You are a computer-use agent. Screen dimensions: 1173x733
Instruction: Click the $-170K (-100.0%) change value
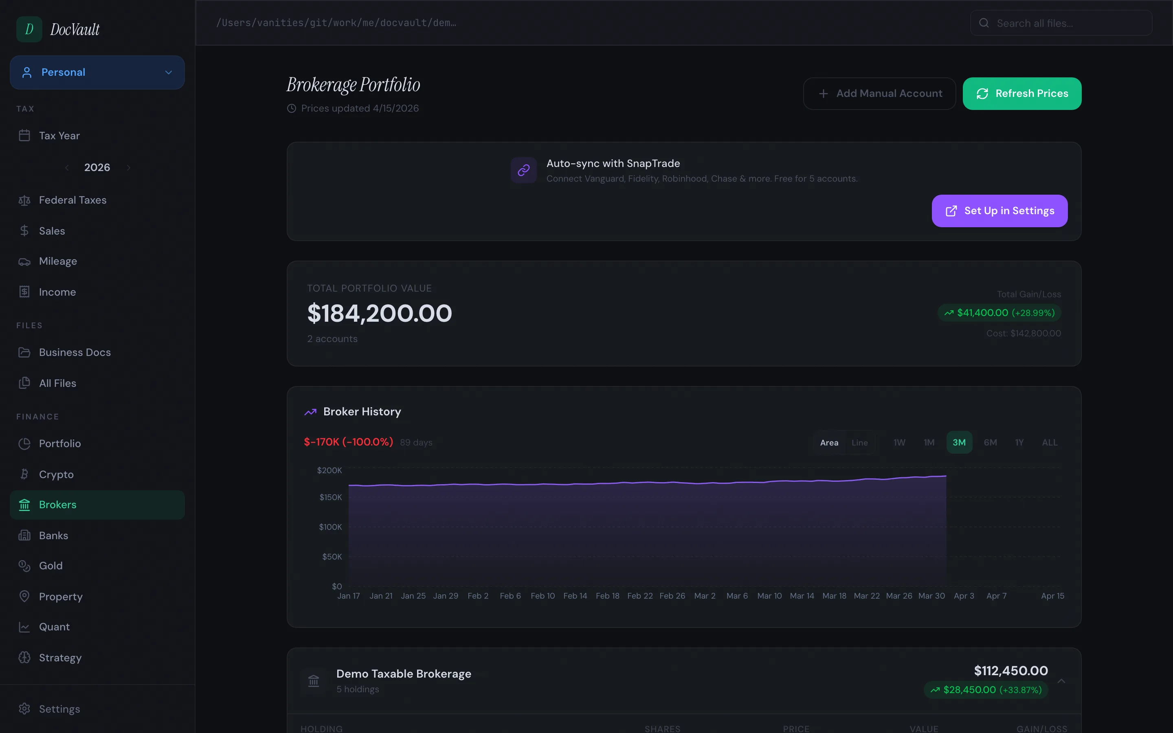tap(349, 442)
